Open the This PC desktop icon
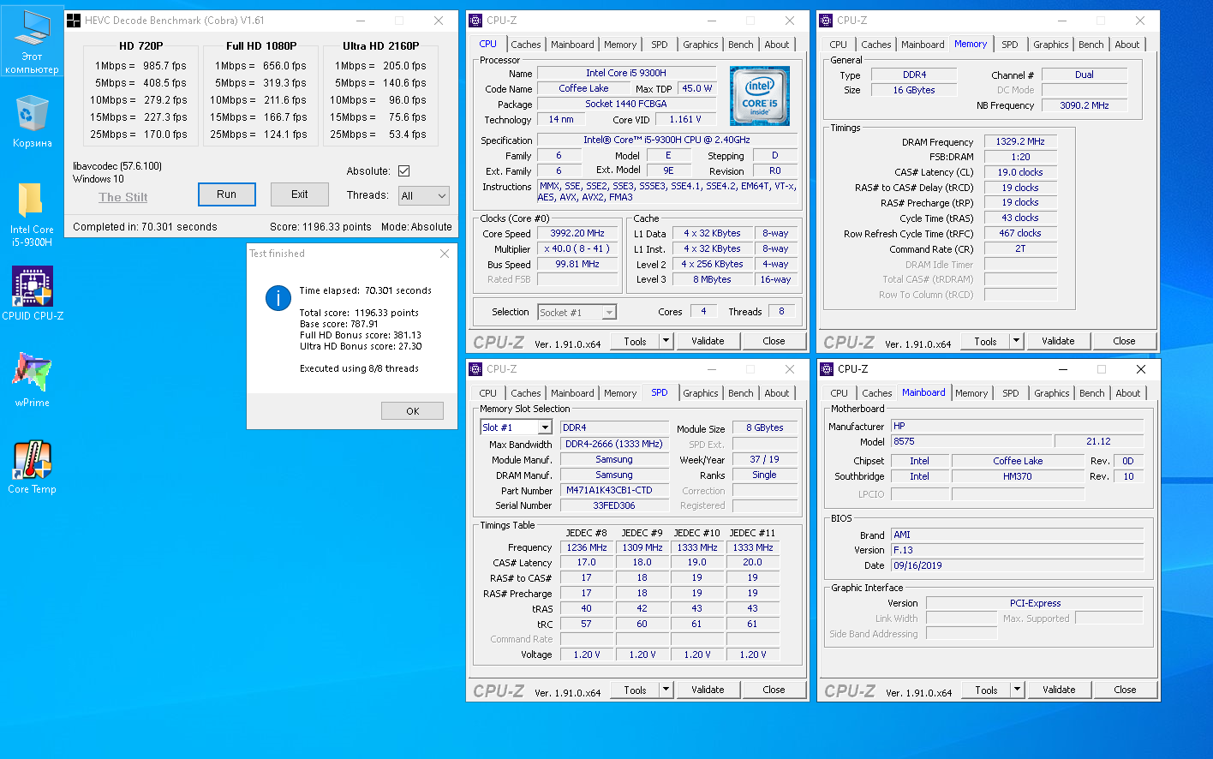Screen dimensions: 1213x759 [x=32, y=40]
